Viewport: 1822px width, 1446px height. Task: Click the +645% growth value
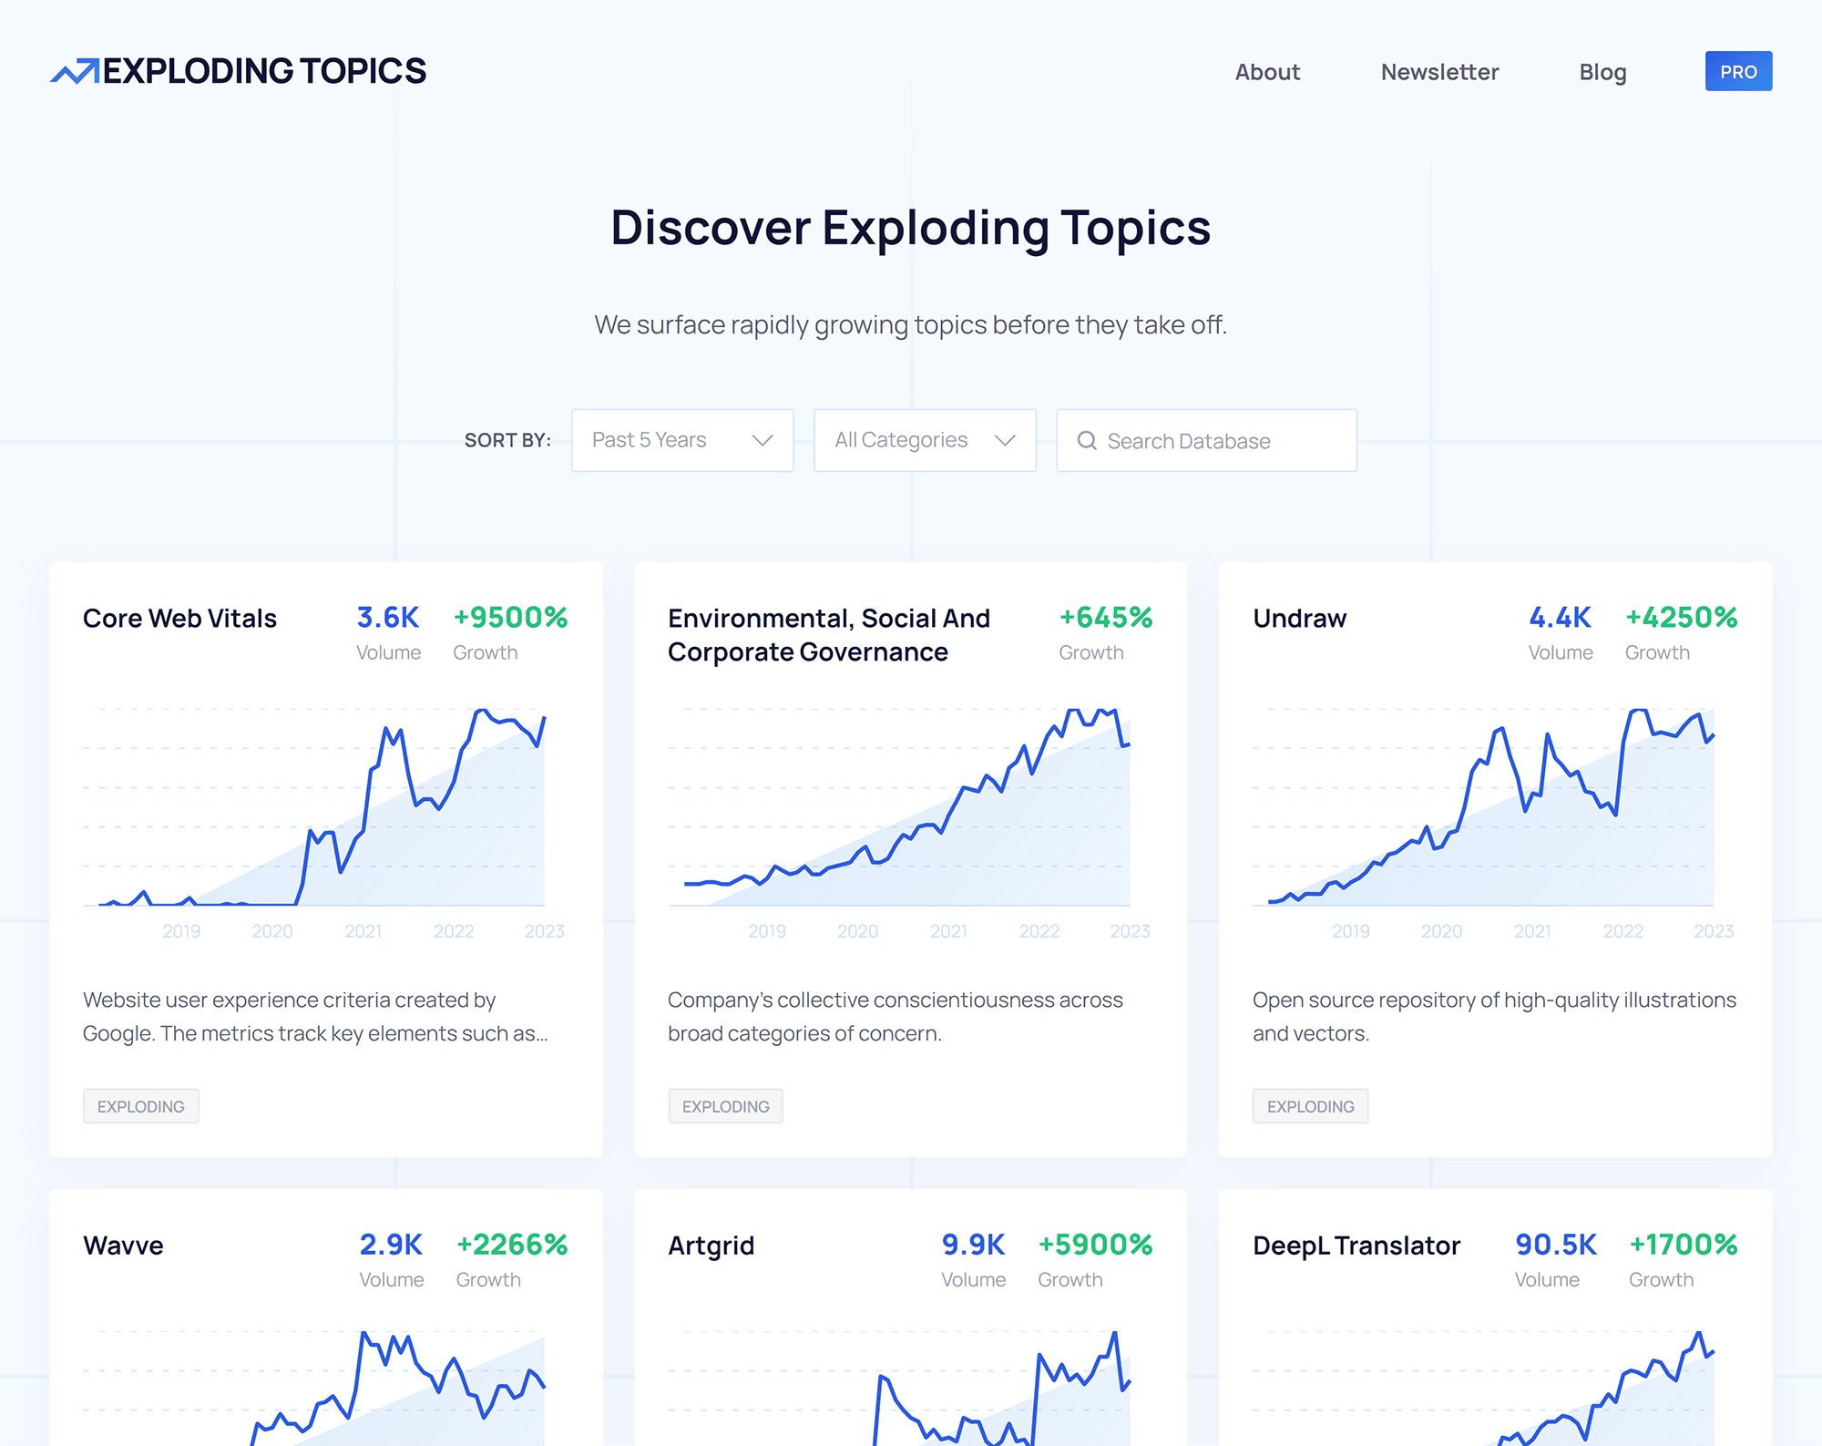coord(1106,618)
